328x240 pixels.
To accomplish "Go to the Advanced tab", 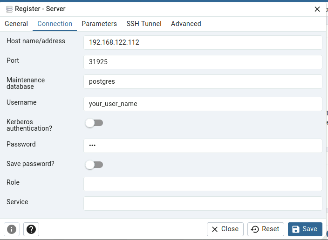I will [186, 24].
